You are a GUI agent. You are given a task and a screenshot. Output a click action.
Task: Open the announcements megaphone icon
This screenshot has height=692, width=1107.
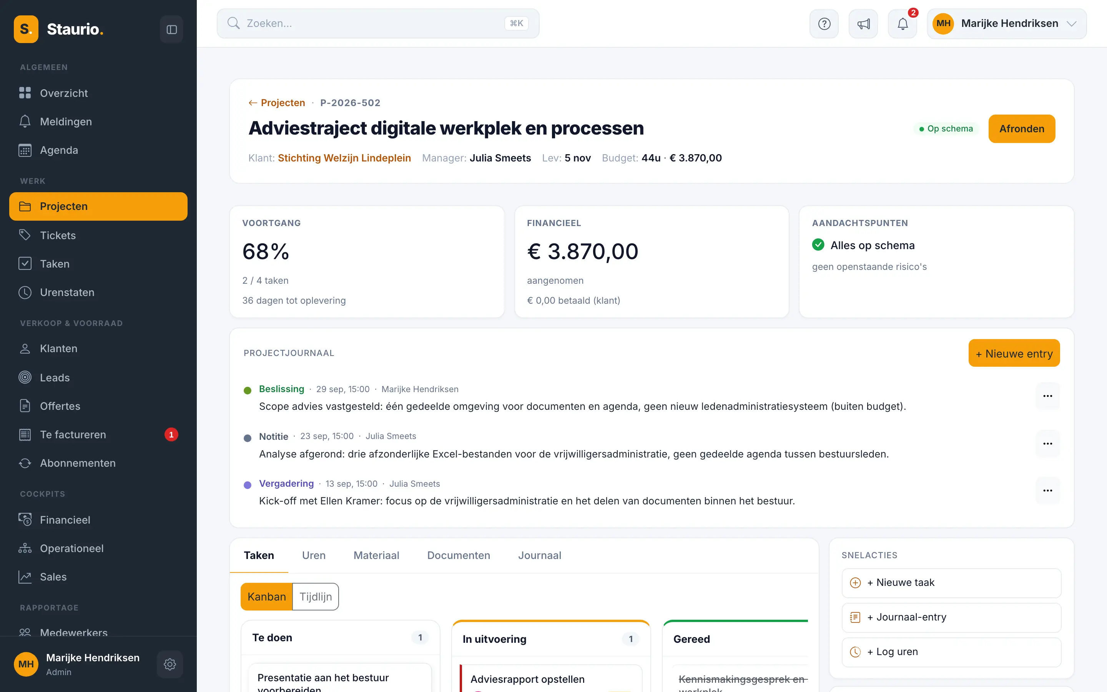click(863, 24)
